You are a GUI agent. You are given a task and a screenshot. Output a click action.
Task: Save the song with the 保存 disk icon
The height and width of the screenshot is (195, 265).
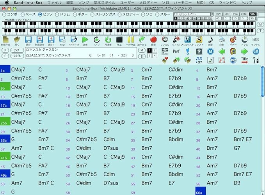tap(28, 41)
